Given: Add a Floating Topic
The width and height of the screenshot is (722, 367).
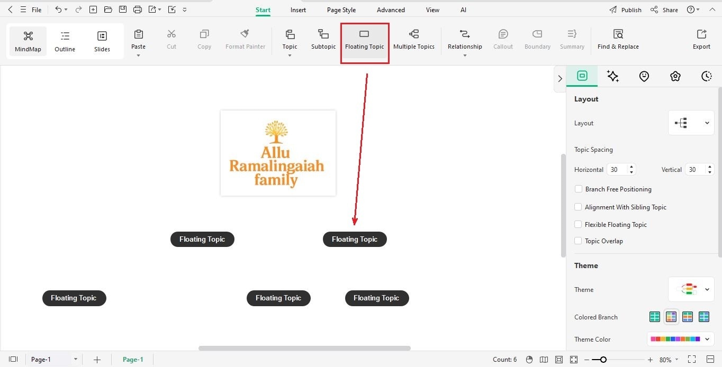Looking at the screenshot, I should [x=365, y=40].
